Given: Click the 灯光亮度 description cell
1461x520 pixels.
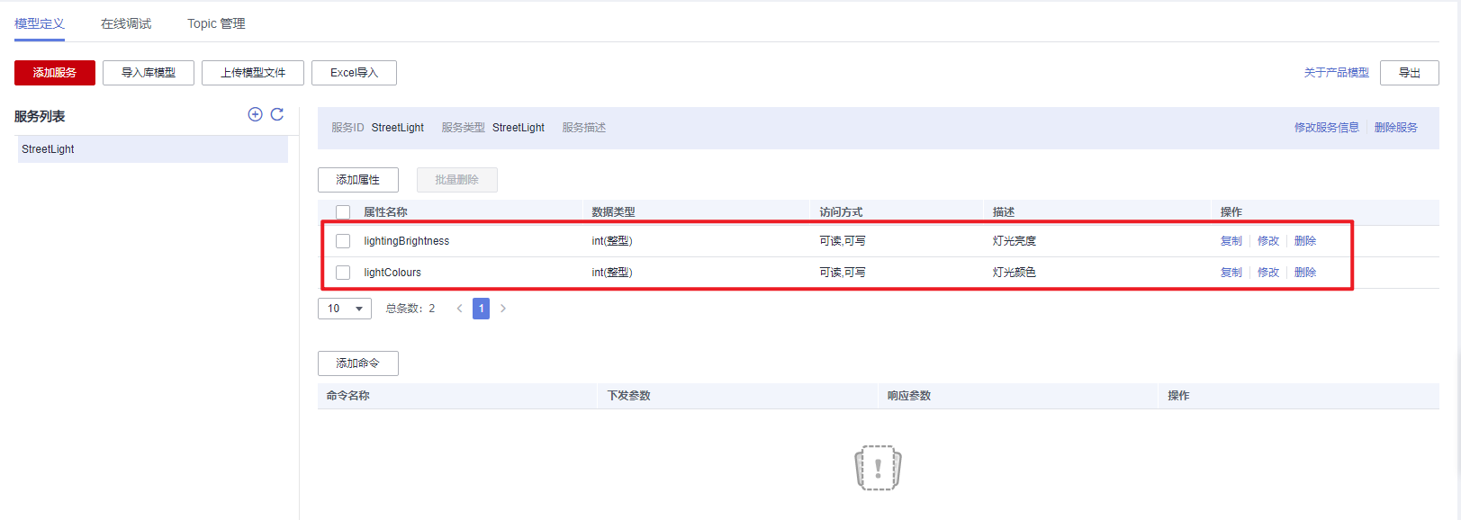Looking at the screenshot, I should (x=1015, y=241).
